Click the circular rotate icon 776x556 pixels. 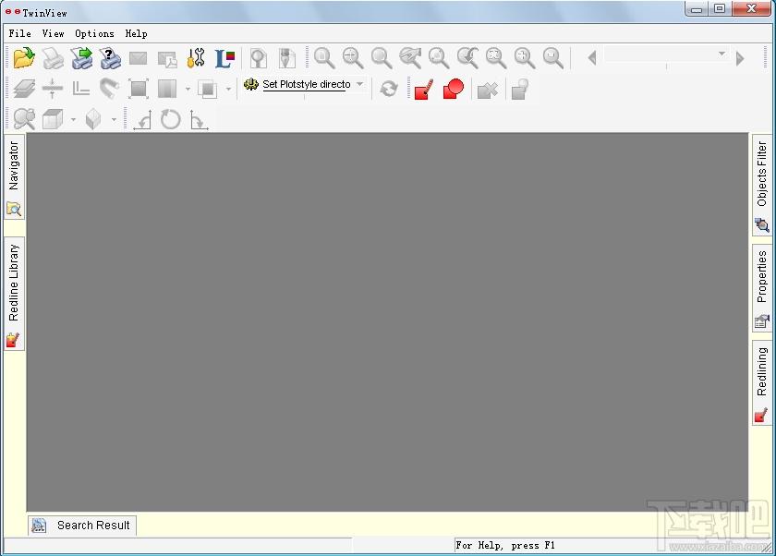point(171,119)
